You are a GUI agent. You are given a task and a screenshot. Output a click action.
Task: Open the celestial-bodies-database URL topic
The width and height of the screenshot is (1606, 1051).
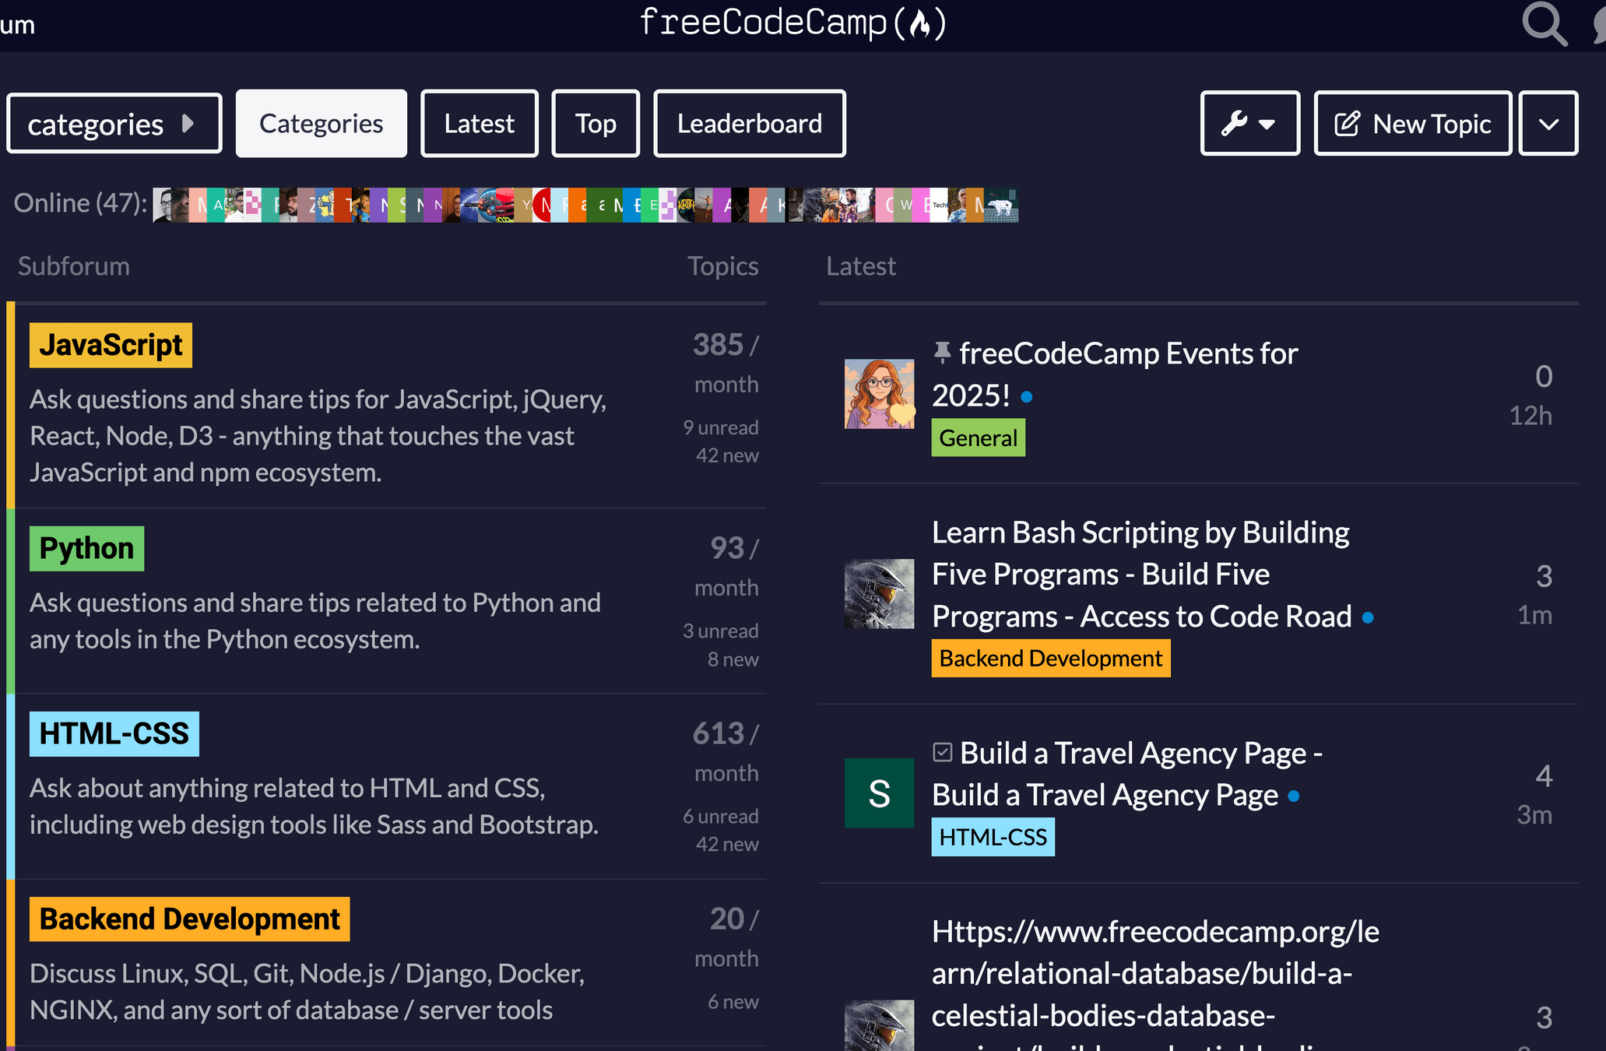(1155, 985)
